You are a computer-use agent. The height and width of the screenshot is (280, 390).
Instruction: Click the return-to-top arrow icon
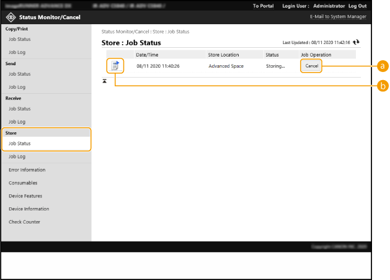(105, 81)
